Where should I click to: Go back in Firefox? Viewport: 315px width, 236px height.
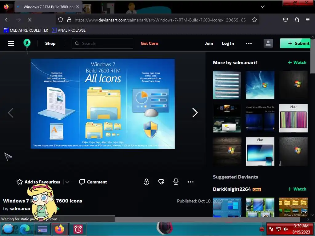(x=7, y=20)
